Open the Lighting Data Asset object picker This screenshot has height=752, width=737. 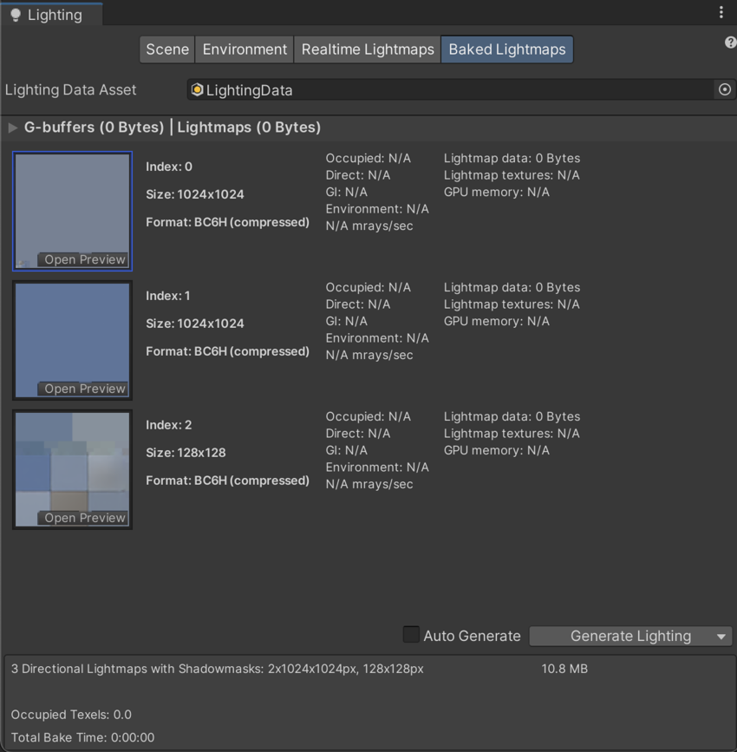pyautogui.click(x=724, y=89)
